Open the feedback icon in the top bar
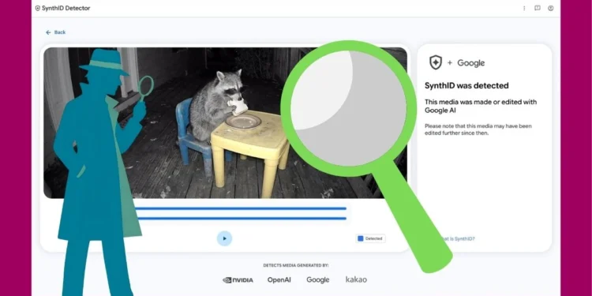592x296 pixels. [538, 9]
